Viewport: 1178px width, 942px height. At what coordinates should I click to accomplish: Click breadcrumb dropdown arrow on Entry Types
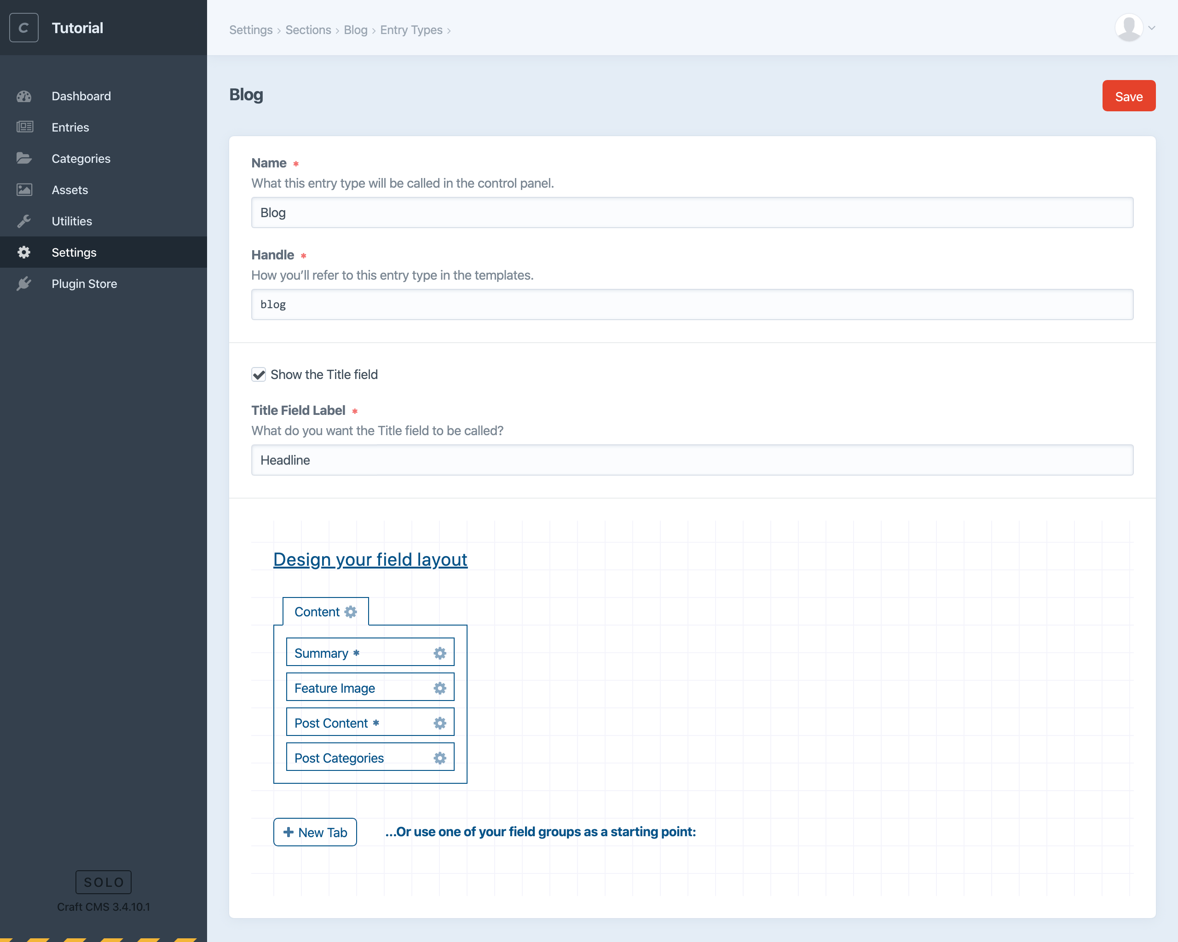(449, 31)
